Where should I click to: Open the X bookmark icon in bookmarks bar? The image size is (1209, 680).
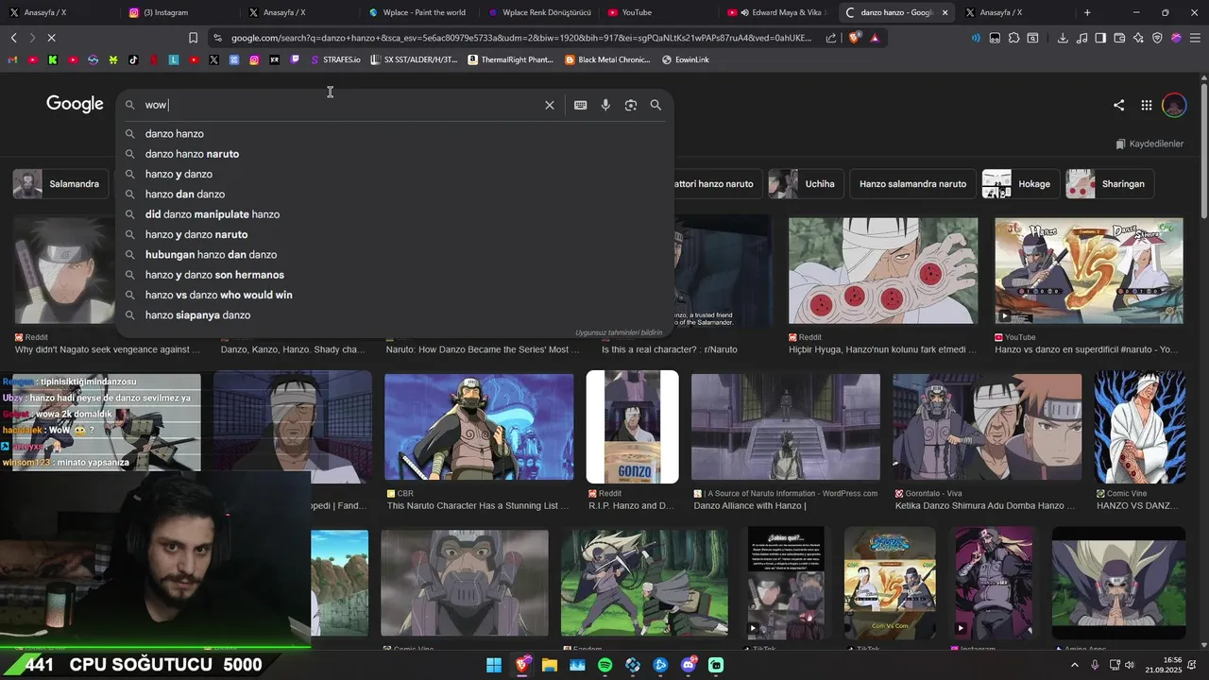pos(214,59)
